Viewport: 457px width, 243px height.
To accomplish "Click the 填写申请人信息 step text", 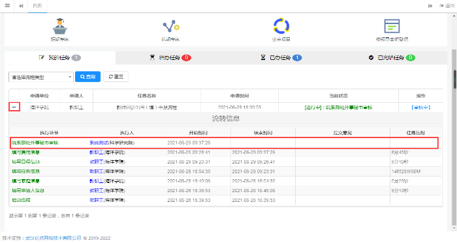I will click(28, 191).
